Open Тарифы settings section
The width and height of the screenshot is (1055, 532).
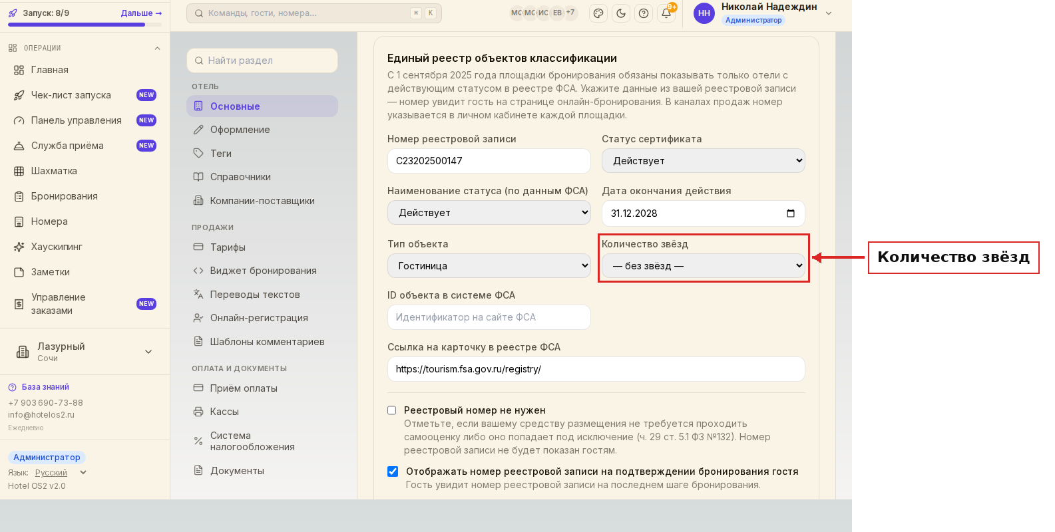click(x=262, y=247)
